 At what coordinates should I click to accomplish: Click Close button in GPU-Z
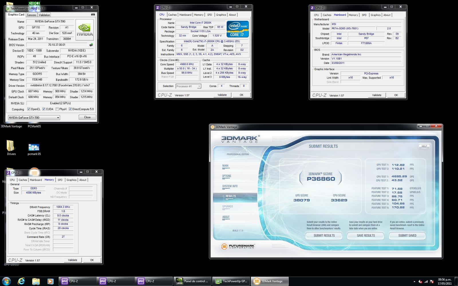(87, 117)
